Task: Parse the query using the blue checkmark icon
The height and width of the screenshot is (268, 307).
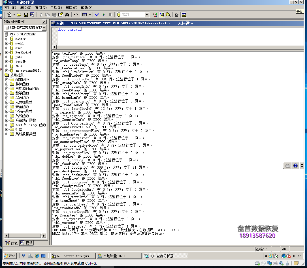Action: pyautogui.click(x=97, y=14)
